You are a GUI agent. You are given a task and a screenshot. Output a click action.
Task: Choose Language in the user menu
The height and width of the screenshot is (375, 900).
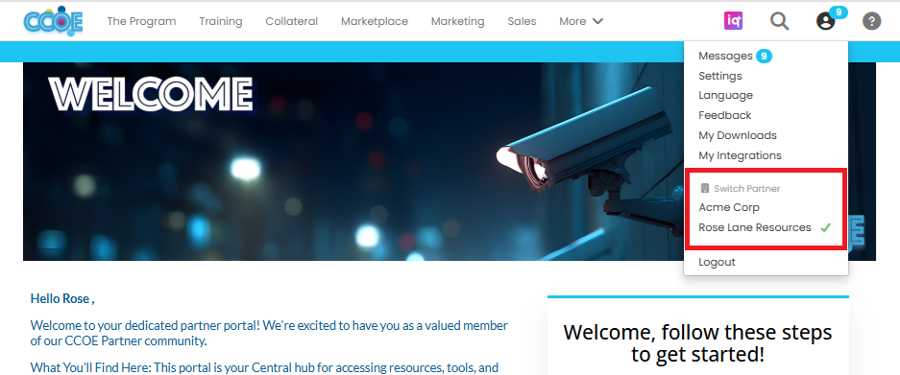[x=725, y=95]
